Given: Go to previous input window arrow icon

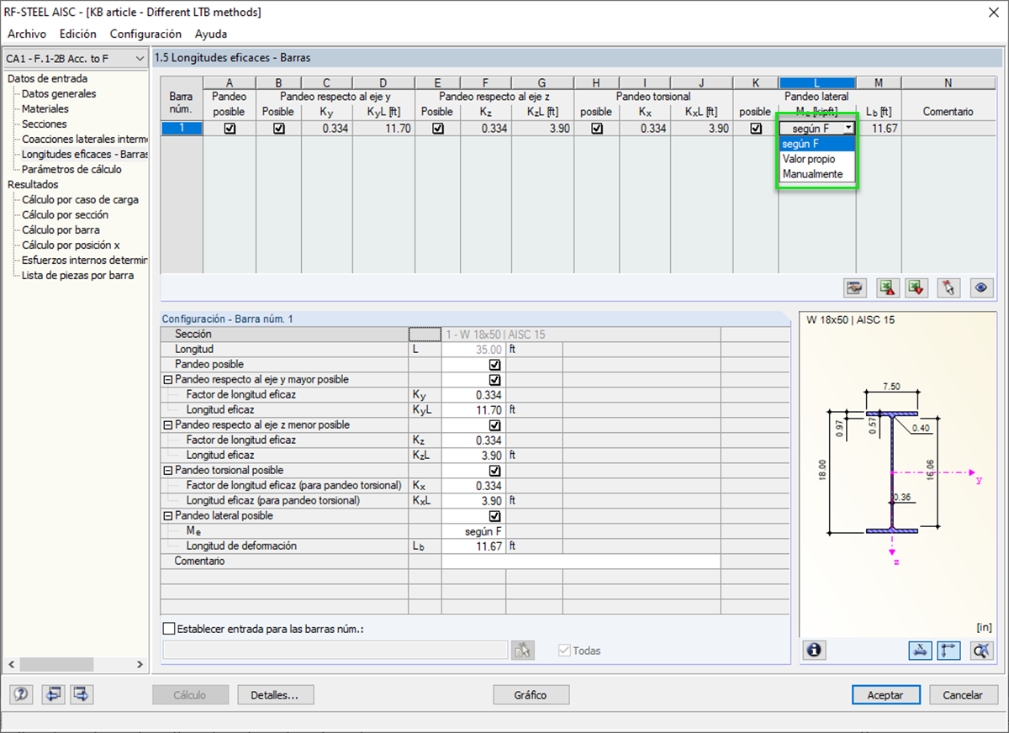Looking at the screenshot, I should [54, 694].
